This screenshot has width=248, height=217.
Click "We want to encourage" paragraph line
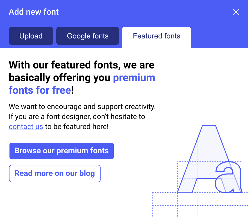point(82,107)
